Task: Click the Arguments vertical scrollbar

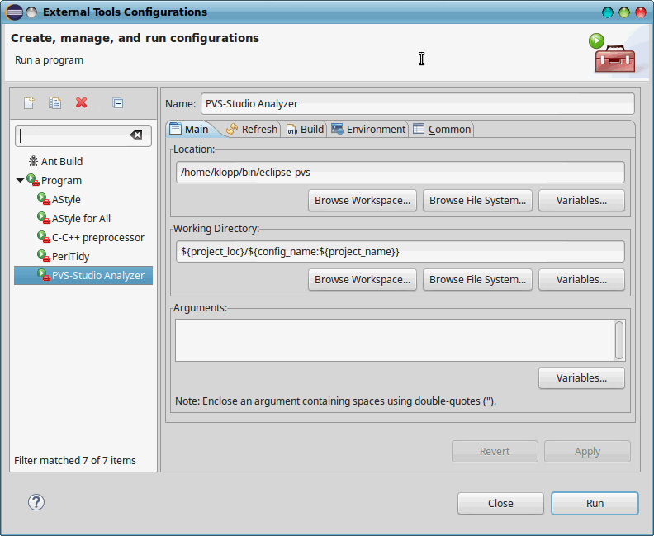Action: tap(619, 340)
